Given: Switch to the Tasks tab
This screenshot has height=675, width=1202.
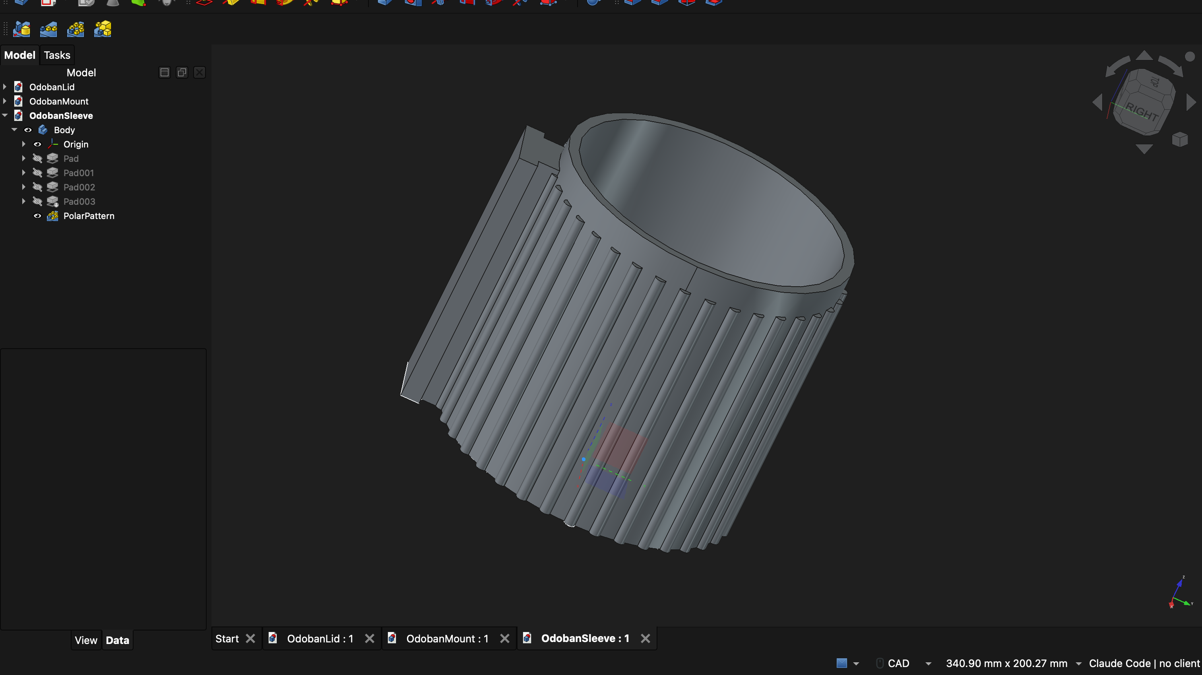Looking at the screenshot, I should coord(57,55).
